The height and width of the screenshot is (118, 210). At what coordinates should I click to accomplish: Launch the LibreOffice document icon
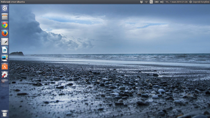tap(5, 50)
